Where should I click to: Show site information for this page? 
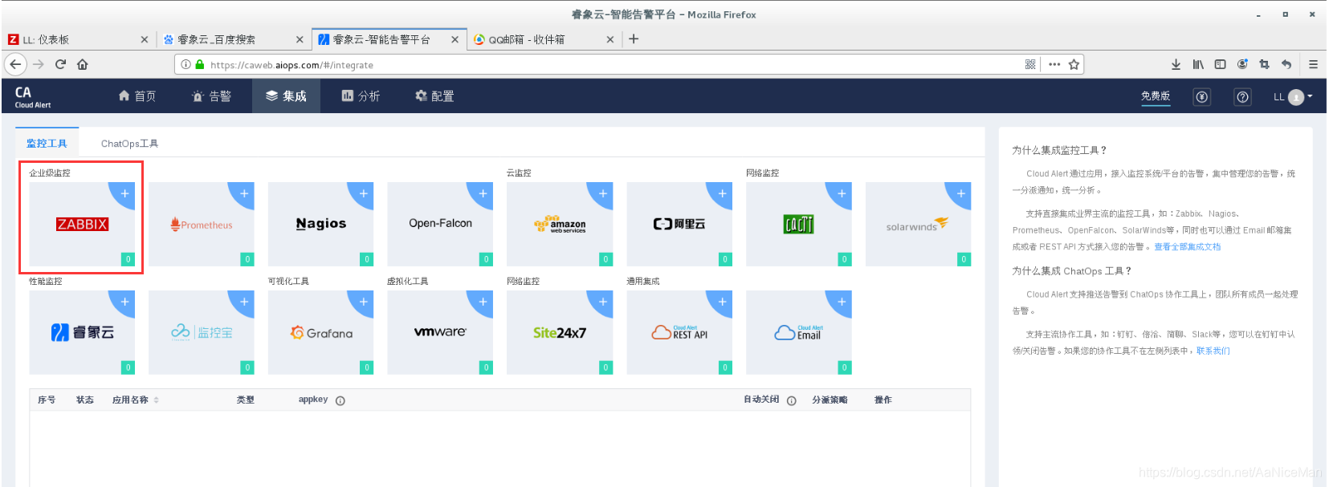(185, 65)
